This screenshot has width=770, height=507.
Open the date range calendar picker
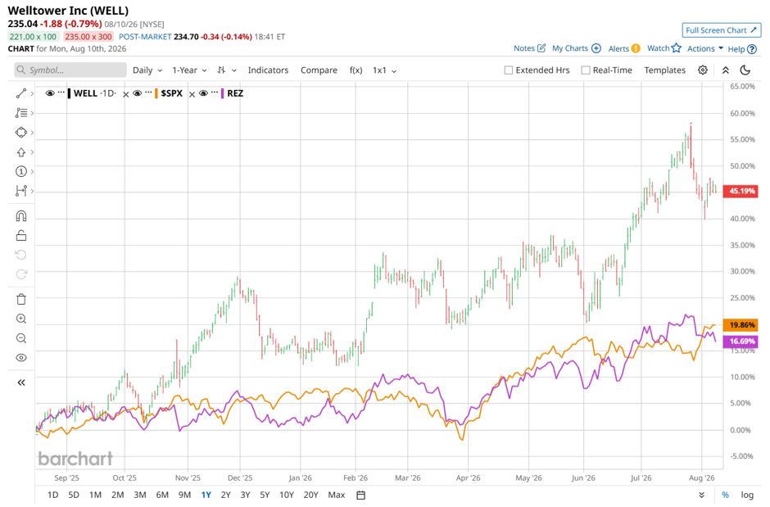pos(361,496)
